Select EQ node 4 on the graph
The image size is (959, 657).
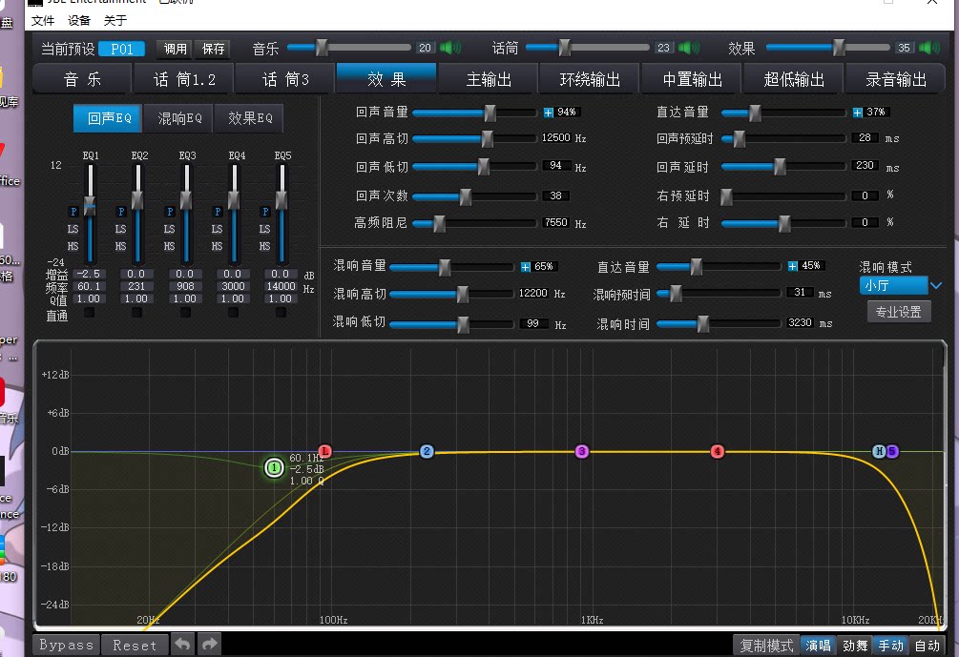718,452
